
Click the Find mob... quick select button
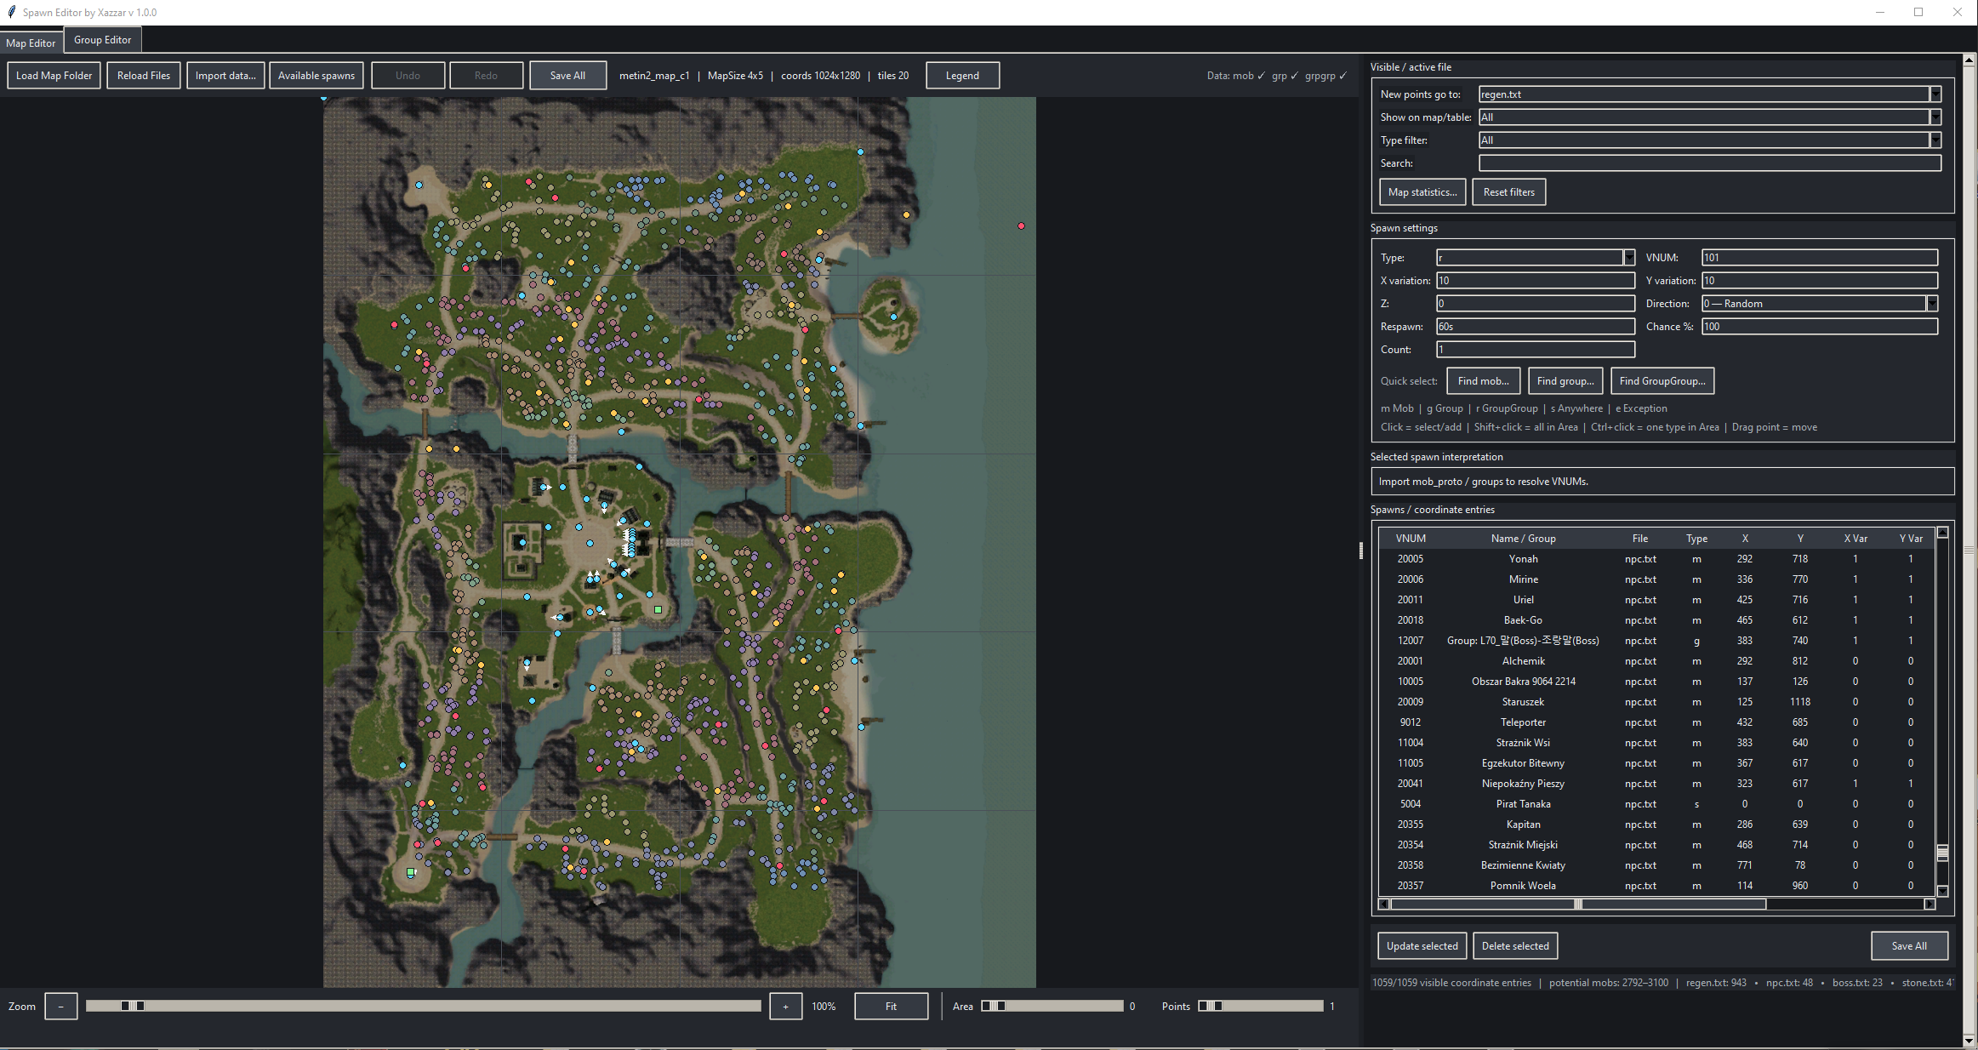tap(1483, 381)
